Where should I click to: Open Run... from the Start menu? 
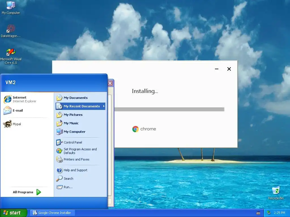coord(80,187)
